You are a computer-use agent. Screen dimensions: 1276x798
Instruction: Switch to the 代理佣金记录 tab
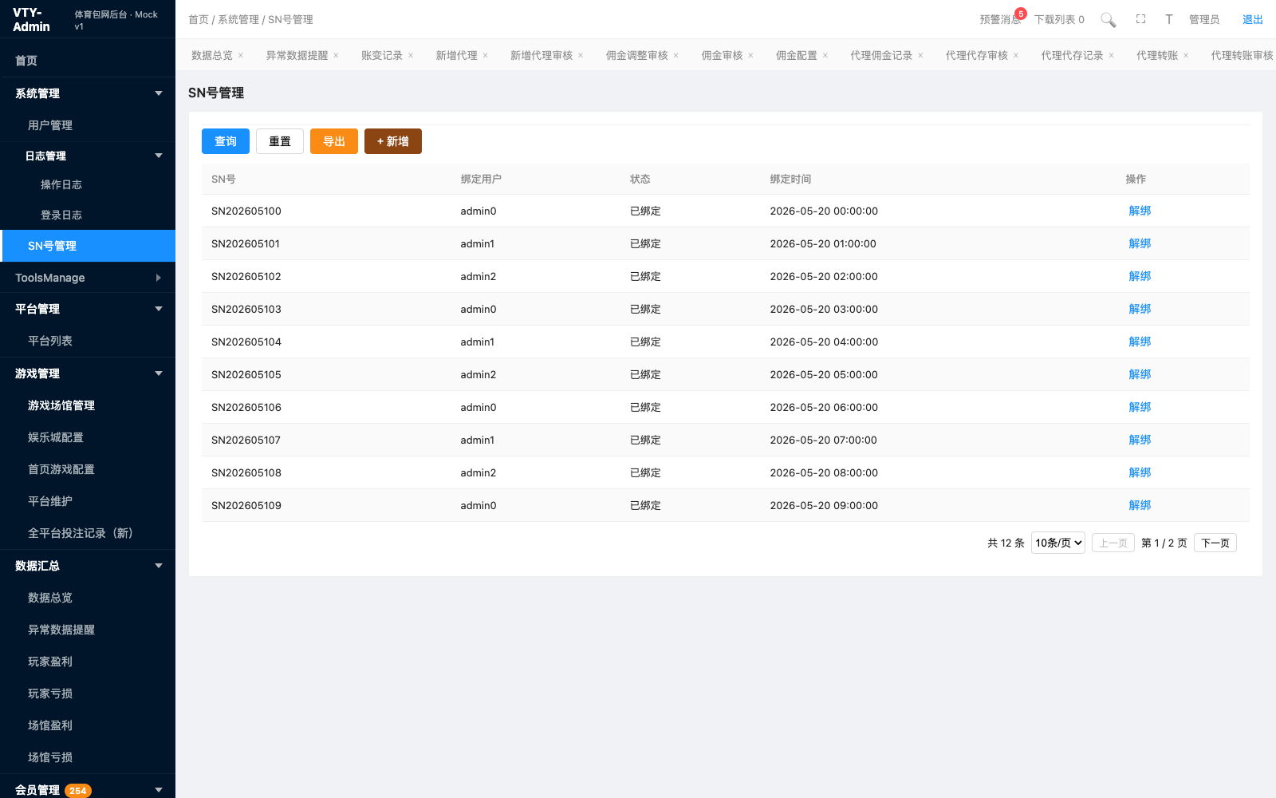pos(881,56)
